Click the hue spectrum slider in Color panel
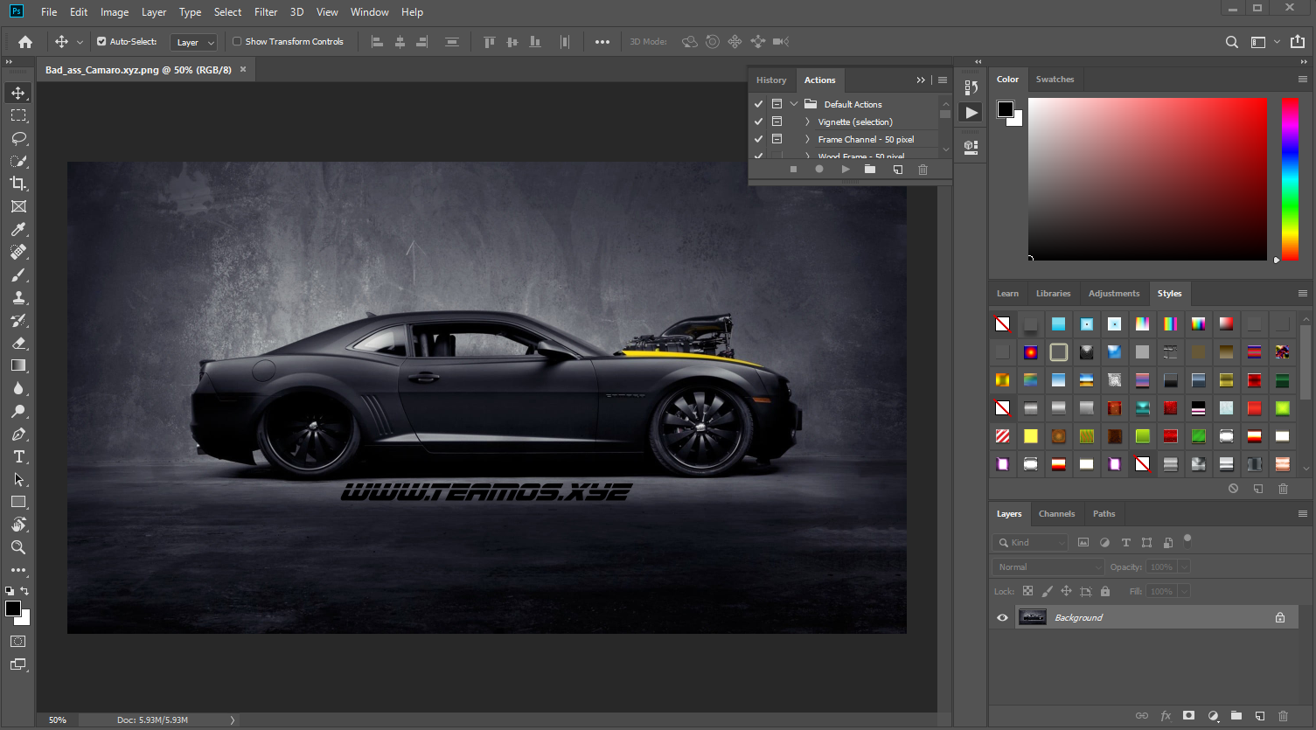The image size is (1316, 730). click(x=1290, y=178)
